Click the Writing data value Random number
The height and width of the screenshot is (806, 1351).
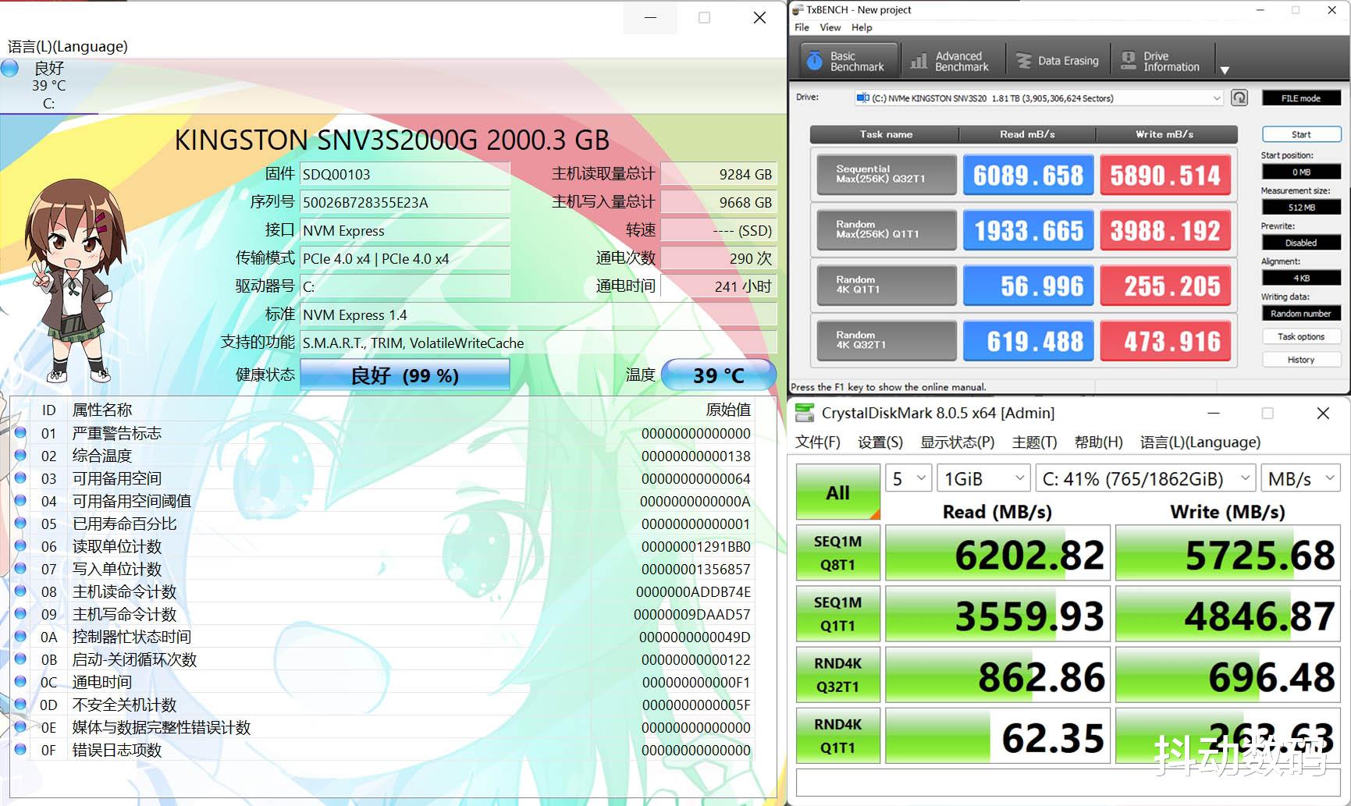point(1301,314)
